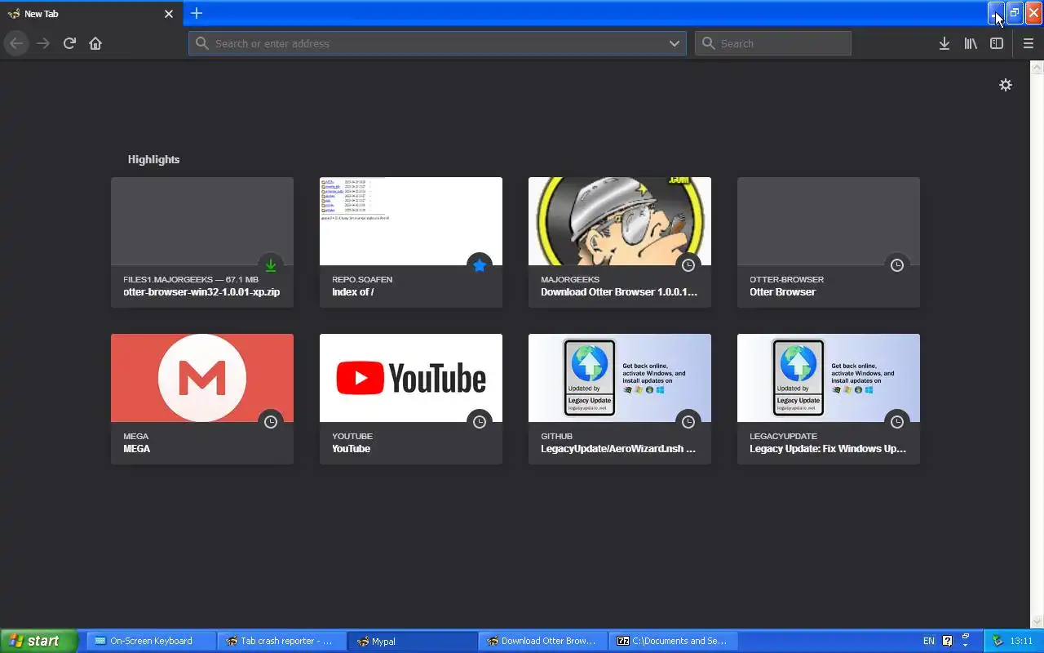Viewport: 1044px width, 653px height.
Task: Open new tab page settings gear
Action: click(1006, 85)
